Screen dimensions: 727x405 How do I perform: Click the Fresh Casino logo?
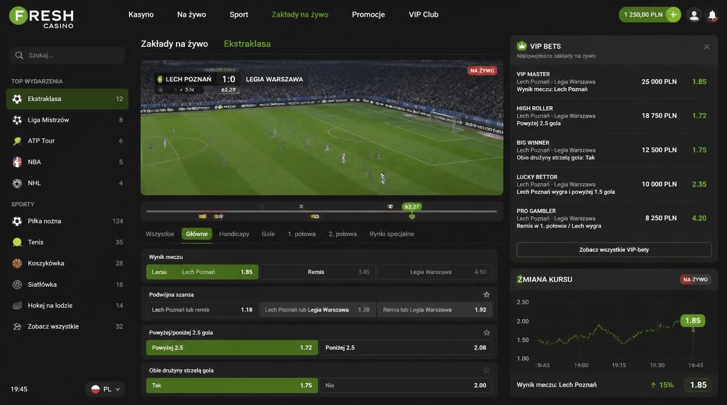41,17
